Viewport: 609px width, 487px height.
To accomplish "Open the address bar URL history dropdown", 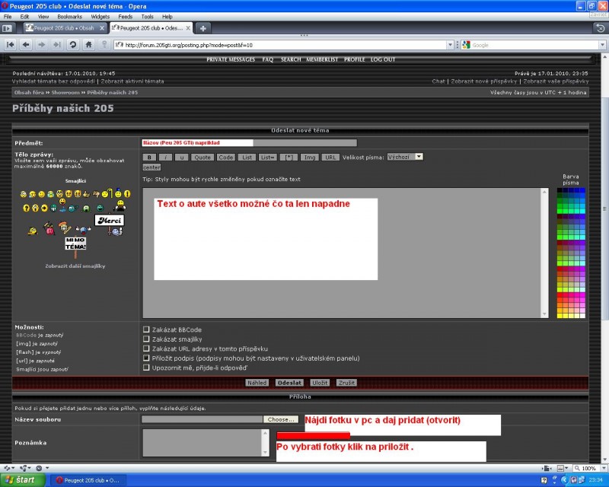I will point(448,45).
